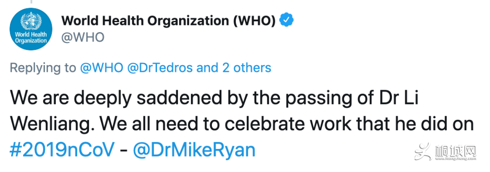Click the watermark Chinese site name

click(x=456, y=151)
